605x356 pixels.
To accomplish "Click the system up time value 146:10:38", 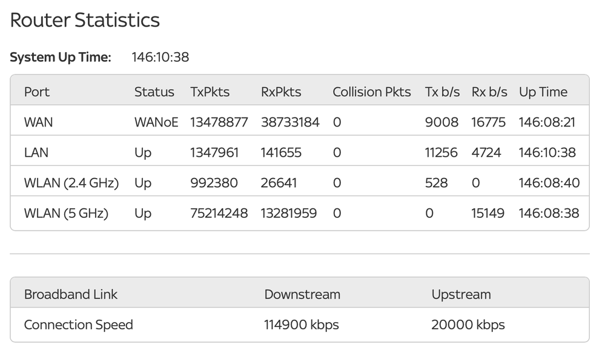I will (x=160, y=58).
